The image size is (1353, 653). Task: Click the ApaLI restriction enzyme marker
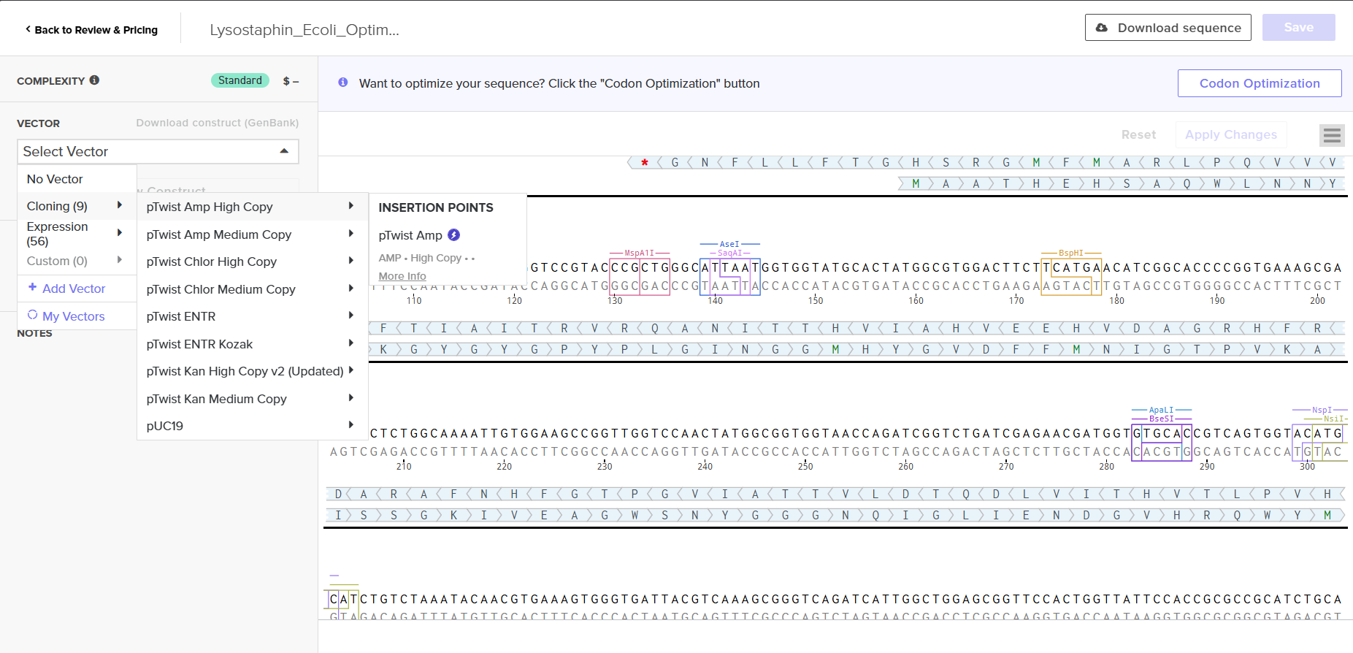click(1161, 410)
